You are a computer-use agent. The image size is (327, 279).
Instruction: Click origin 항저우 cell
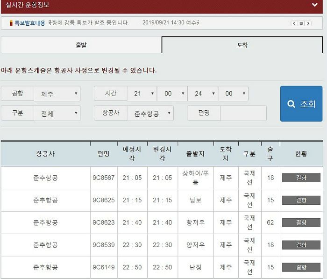click(195, 222)
